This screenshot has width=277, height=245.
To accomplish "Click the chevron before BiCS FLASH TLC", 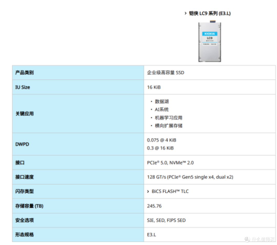I will (x=148, y=191).
